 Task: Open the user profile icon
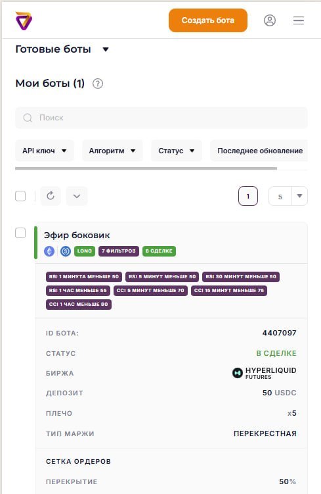269,20
